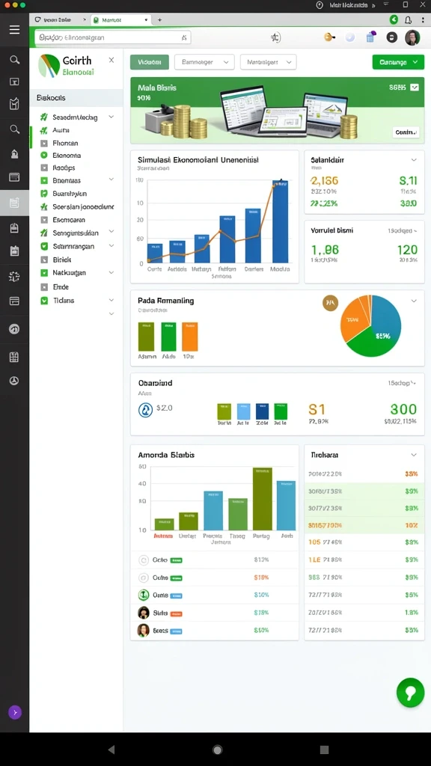431x766 pixels.
Task: Click the Goarin button in banner
Action: click(x=406, y=132)
